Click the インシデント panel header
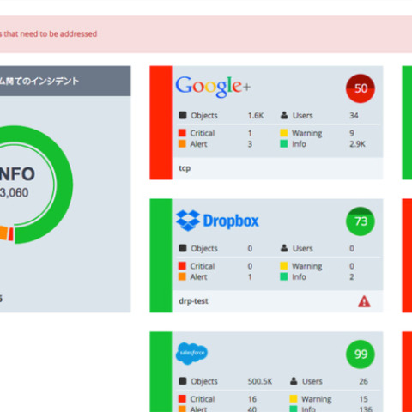 click(x=65, y=81)
